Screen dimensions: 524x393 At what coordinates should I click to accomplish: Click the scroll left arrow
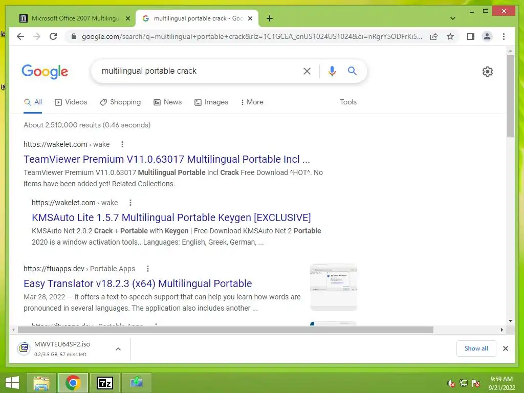click(x=13, y=330)
